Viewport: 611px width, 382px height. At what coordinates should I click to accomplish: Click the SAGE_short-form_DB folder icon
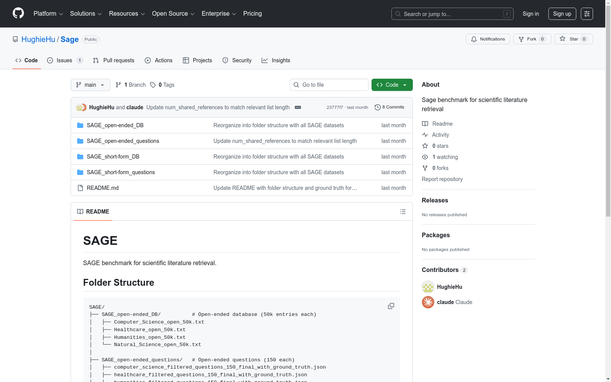(x=80, y=157)
